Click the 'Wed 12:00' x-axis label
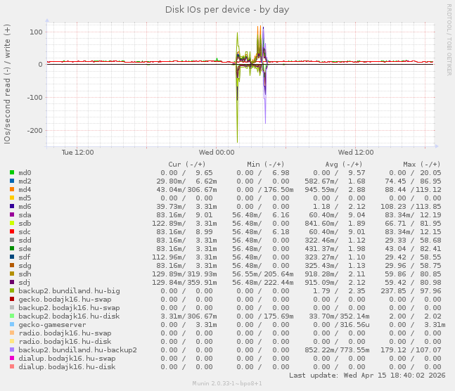Viewport: 455px width, 391px height. 356,153
